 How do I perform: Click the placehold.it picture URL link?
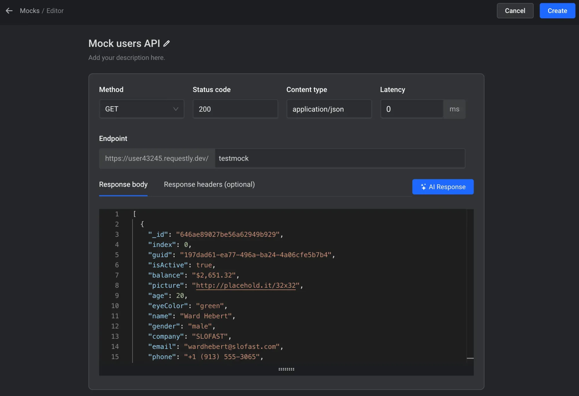tap(246, 285)
